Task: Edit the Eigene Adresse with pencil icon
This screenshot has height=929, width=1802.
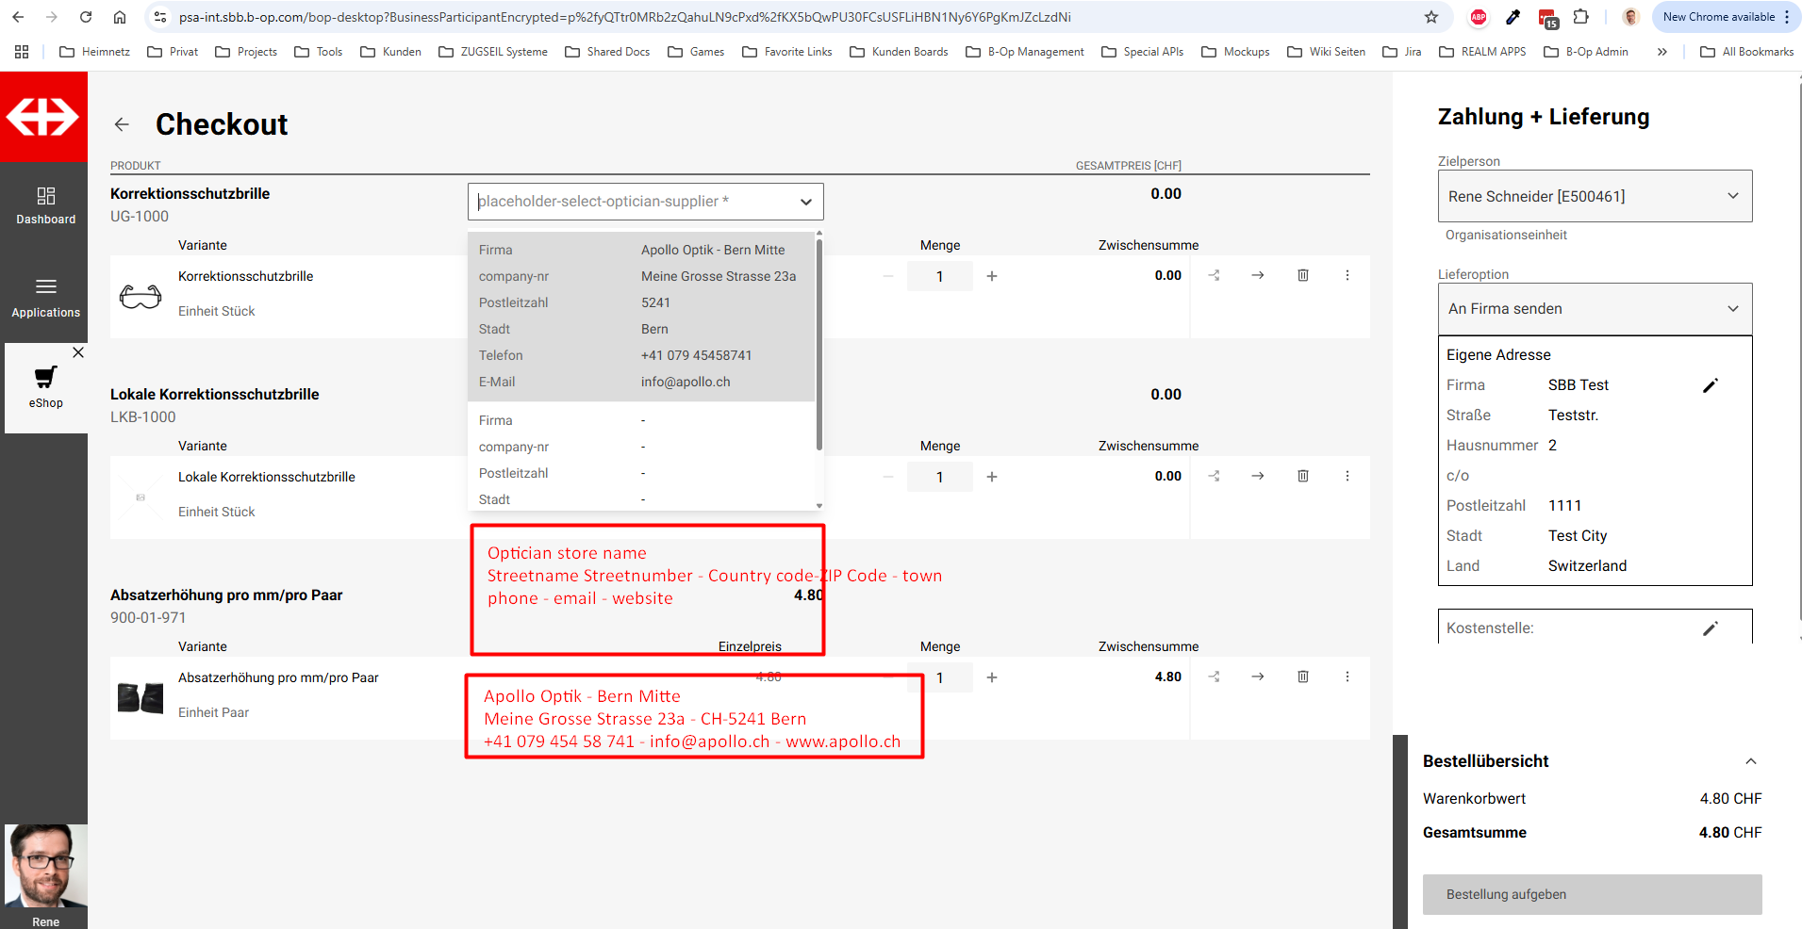Action: [1710, 385]
